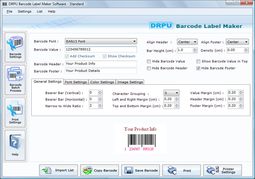Open Character Grouping dropdown
This screenshot has height=179, width=255.
coord(171,93)
